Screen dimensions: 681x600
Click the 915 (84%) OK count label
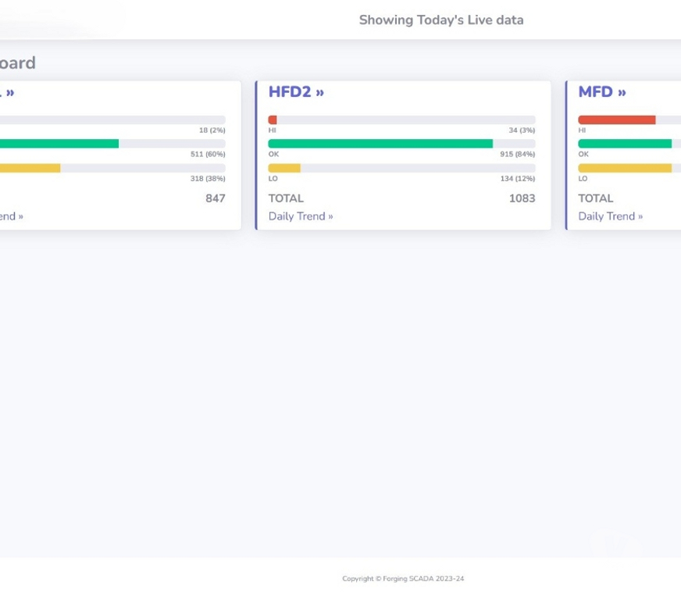(x=517, y=155)
